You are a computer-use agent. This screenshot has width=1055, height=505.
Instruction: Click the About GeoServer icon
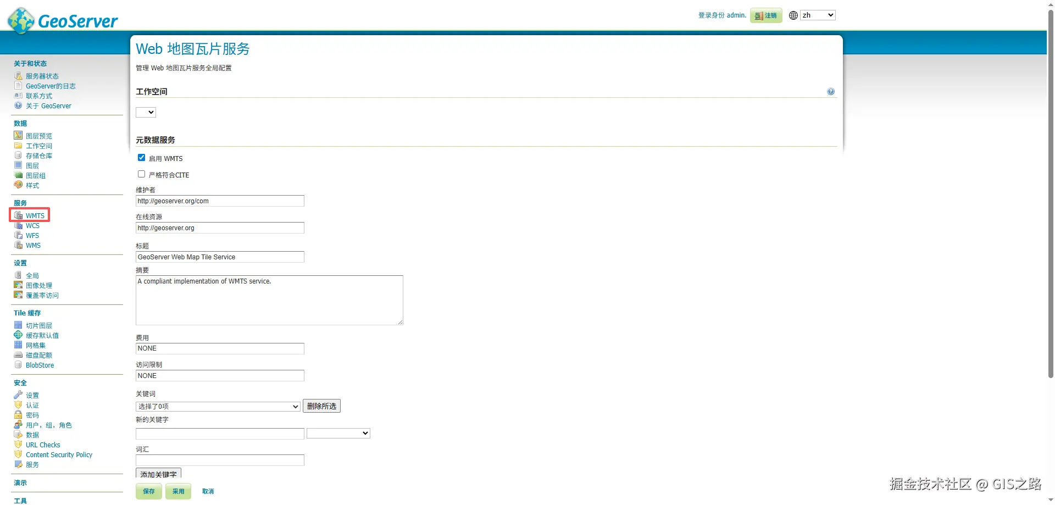pyautogui.click(x=18, y=106)
